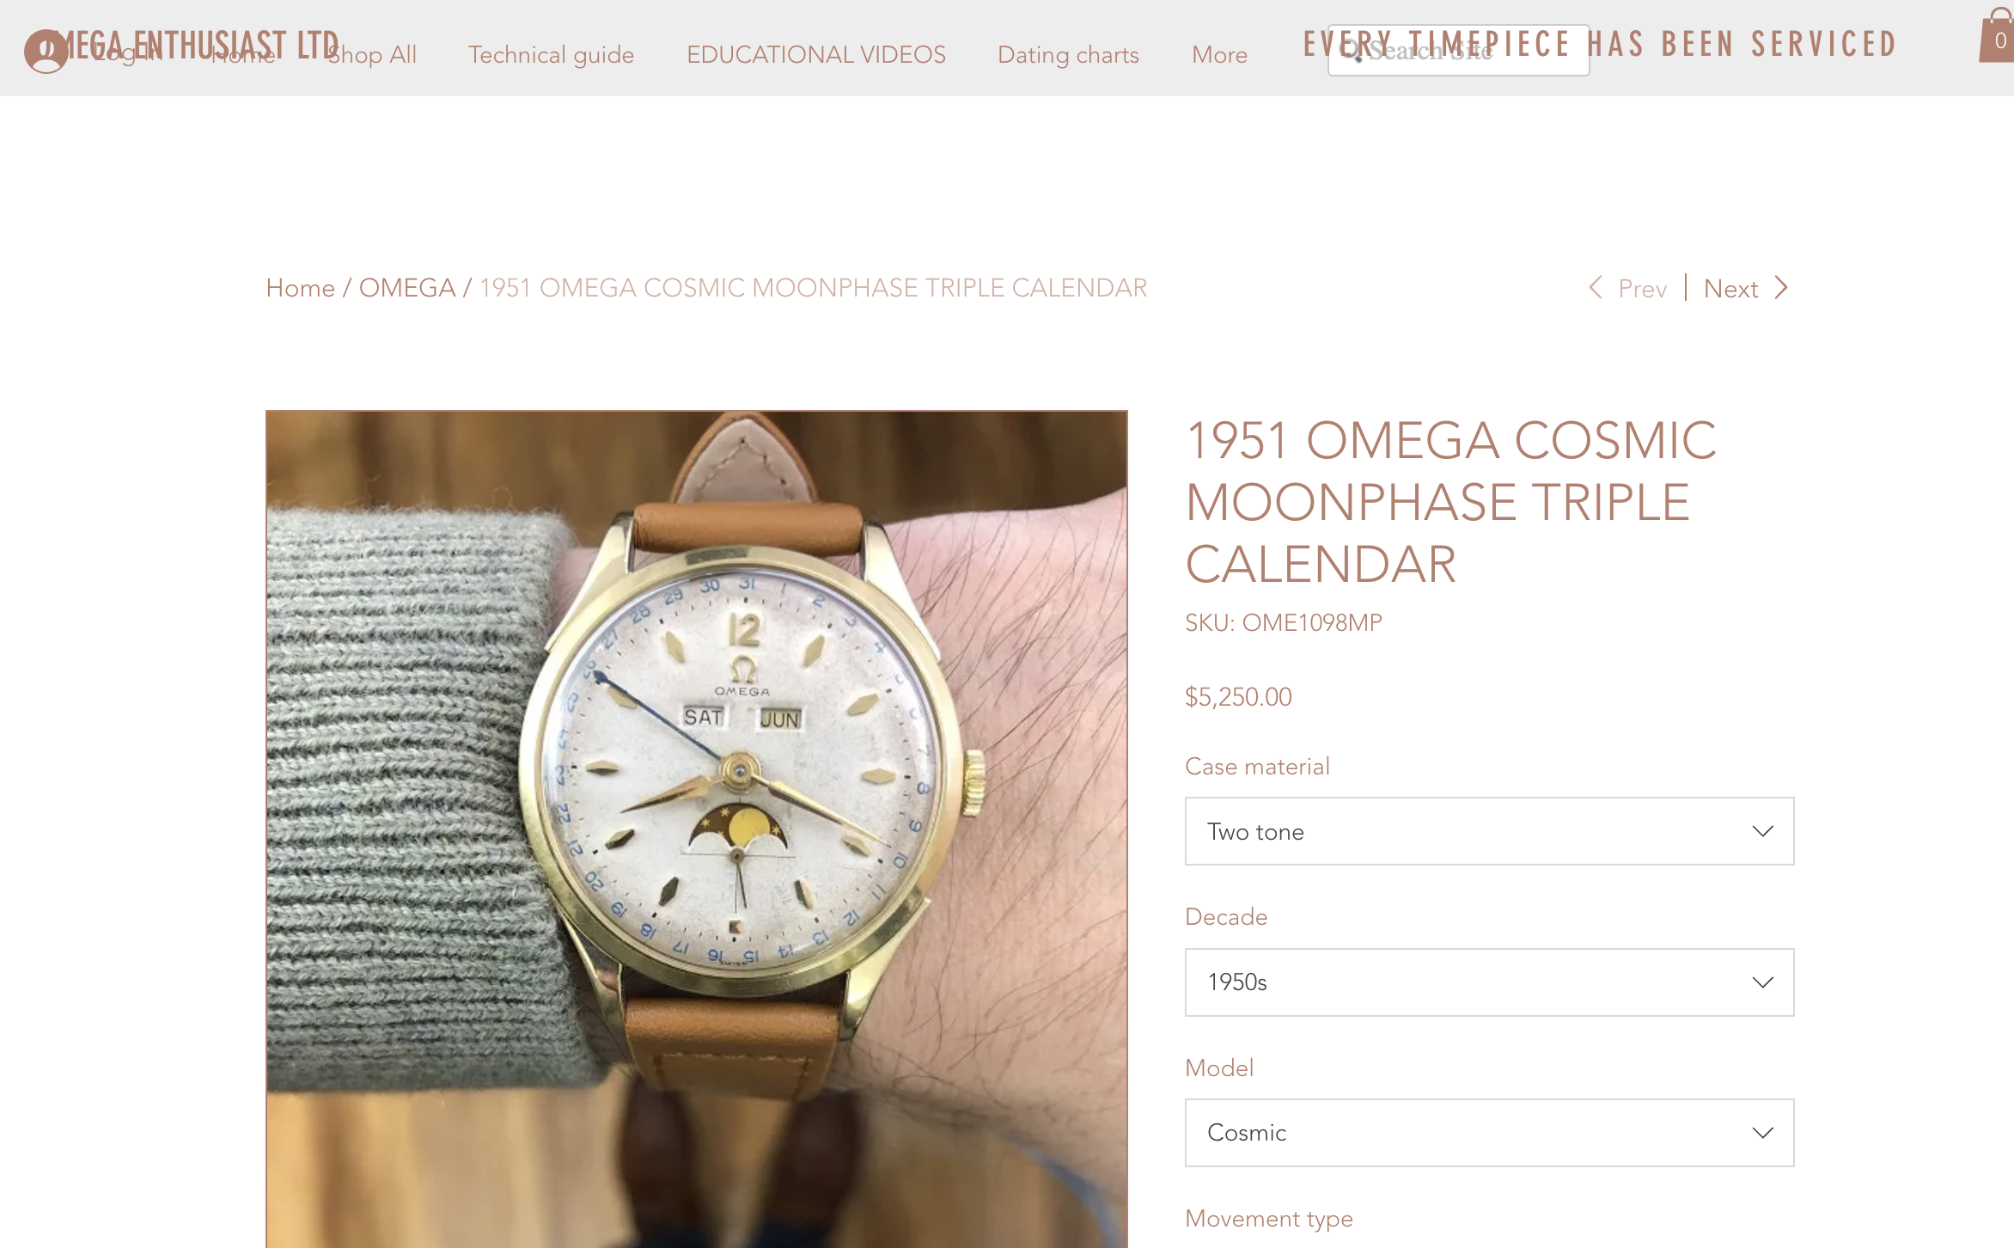Open the Decade dropdown showing 1950s
The height and width of the screenshot is (1248, 2014).
click(1489, 982)
